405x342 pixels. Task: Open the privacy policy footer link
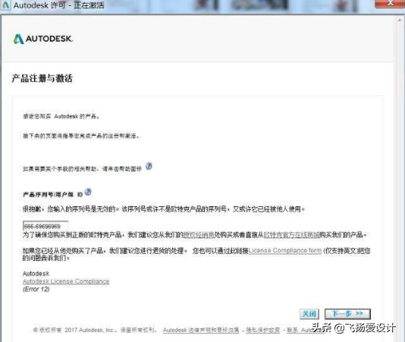click(262, 330)
